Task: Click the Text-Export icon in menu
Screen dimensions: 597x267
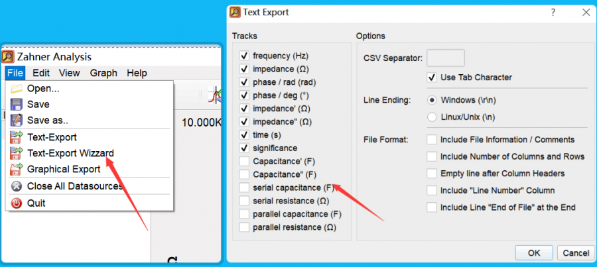Action: 17,137
